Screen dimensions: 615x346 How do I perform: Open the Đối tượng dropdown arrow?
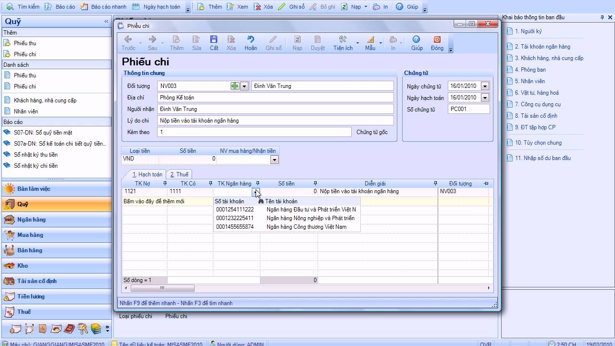pyautogui.click(x=244, y=86)
